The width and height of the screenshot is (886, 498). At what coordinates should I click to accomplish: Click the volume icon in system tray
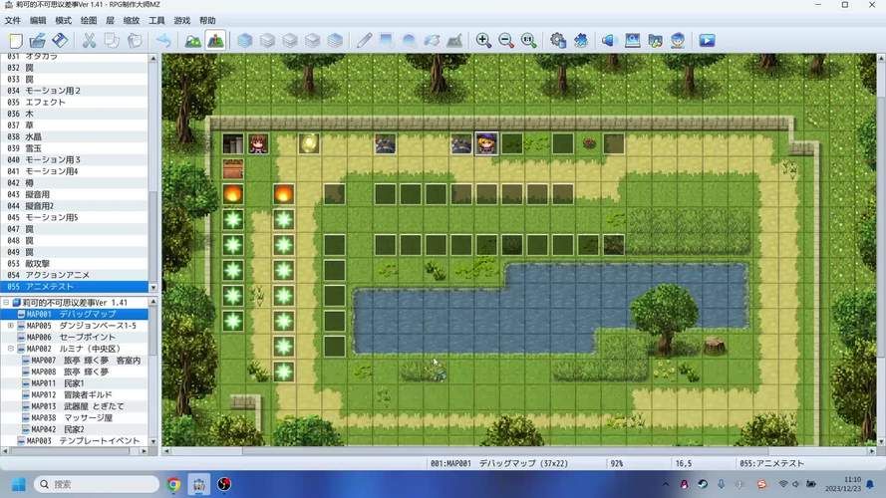(795, 484)
